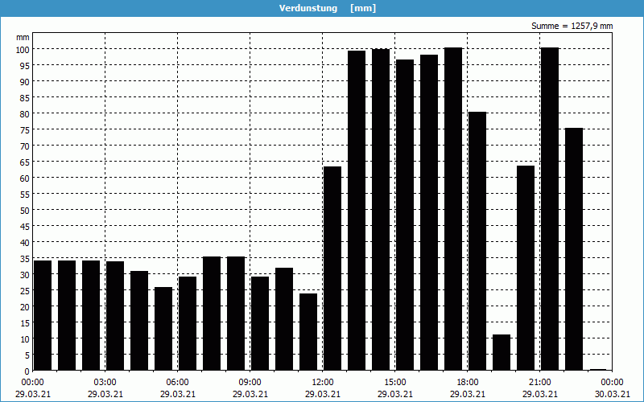This screenshot has width=644, height=402.
Task: Click the y-axis value "55"
Action: [x=25, y=194]
